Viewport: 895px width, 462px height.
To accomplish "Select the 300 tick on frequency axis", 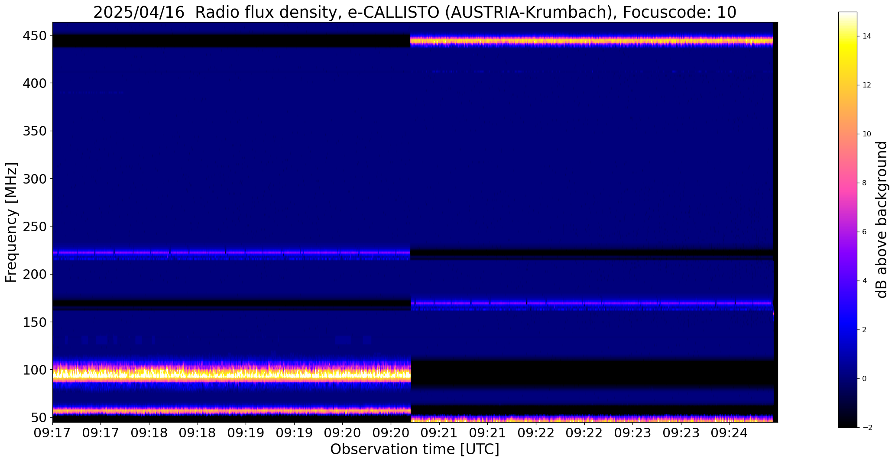I will click(34, 179).
